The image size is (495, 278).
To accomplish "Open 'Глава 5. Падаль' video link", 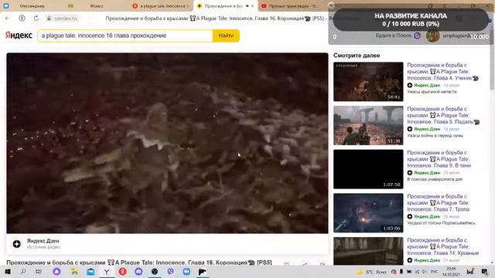I will coord(443,115).
